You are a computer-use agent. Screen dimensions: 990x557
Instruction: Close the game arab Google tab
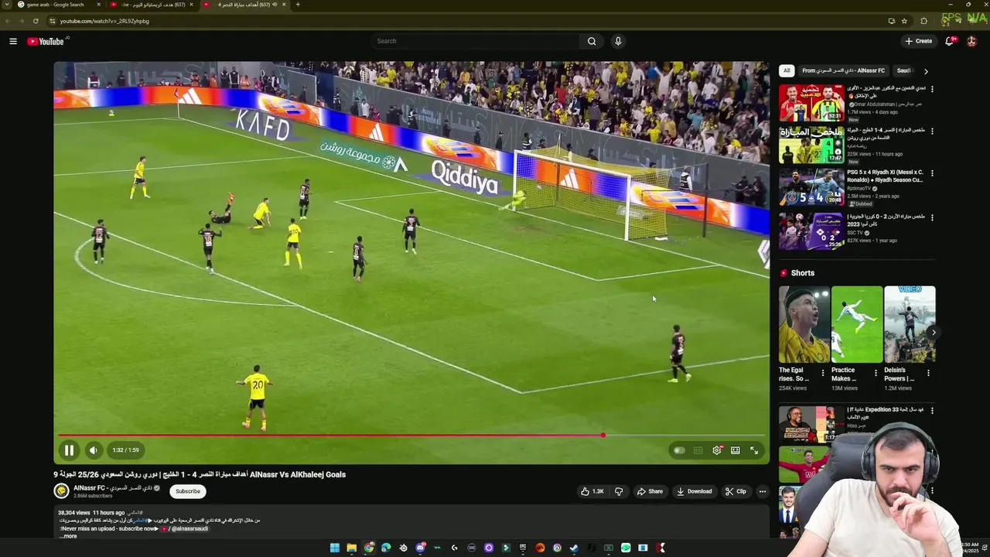pyautogui.click(x=98, y=5)
